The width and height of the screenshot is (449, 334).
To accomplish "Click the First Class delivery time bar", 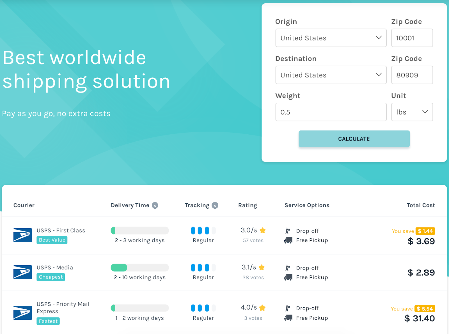I will click(140, 231).
